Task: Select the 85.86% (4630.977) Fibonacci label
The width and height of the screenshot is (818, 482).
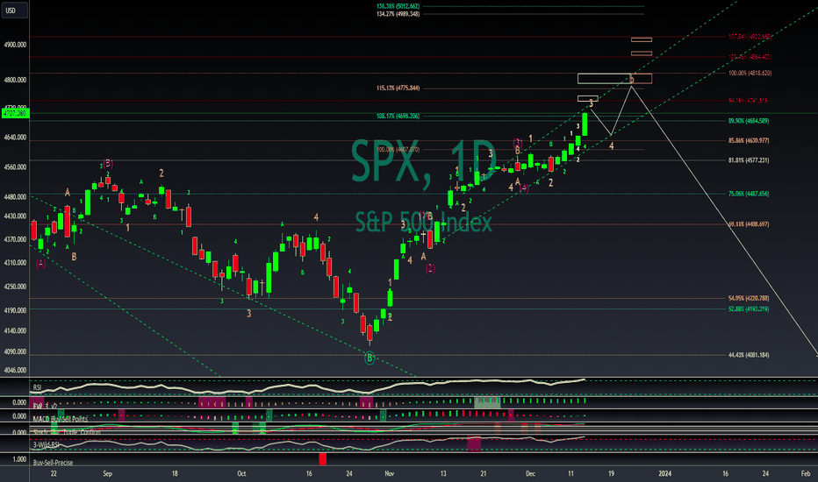Action: pyautogui.click(x=749, y=141)
